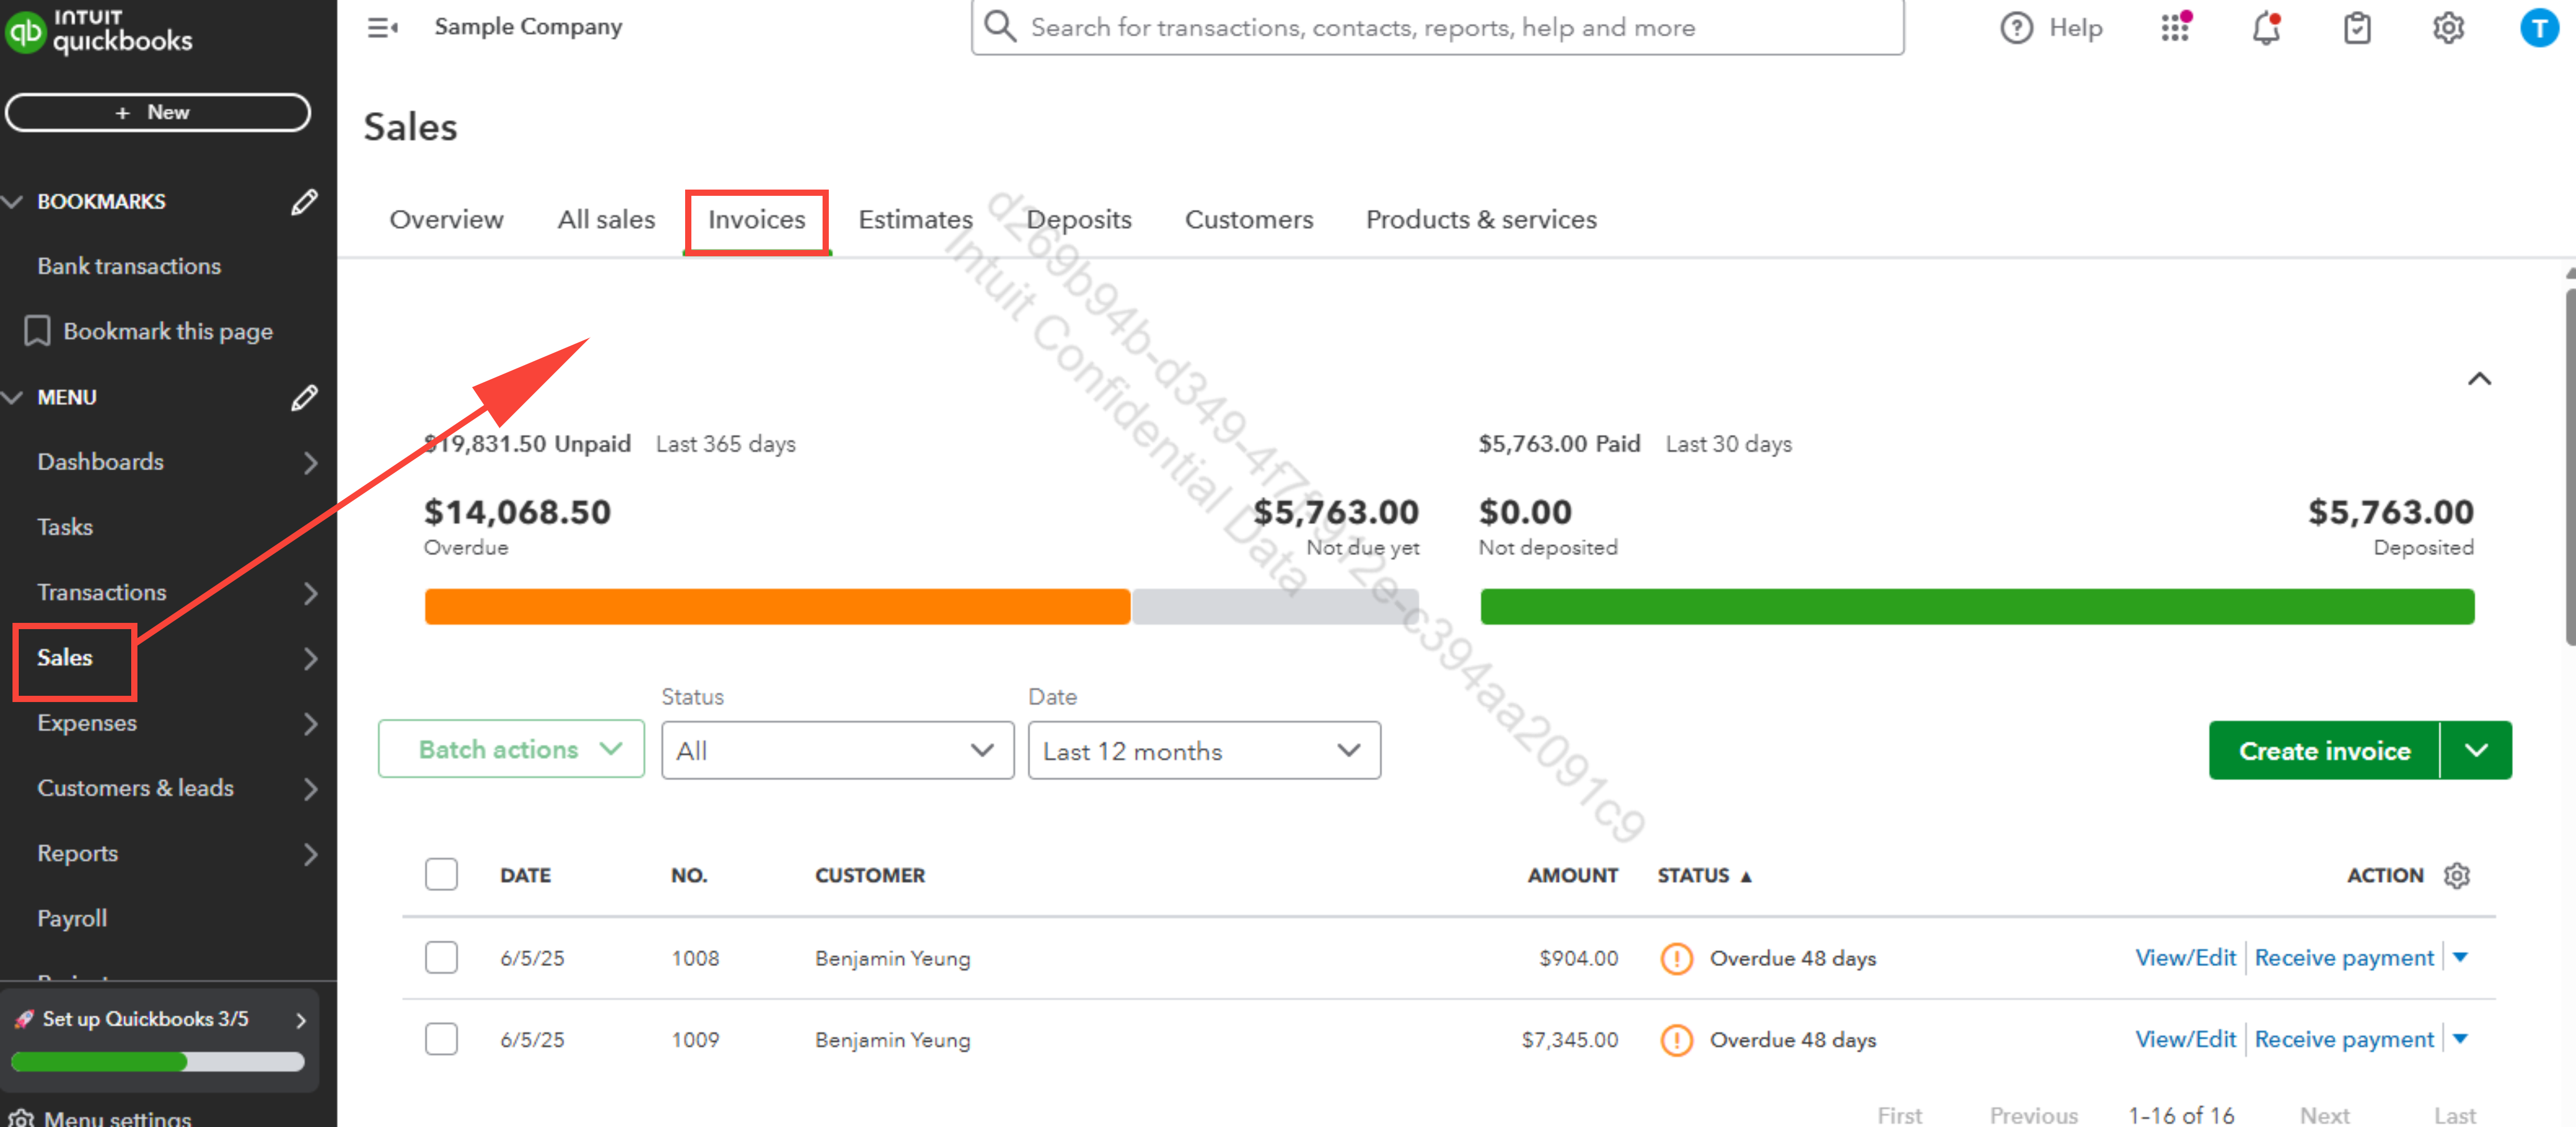Edit the menu with the pencil icon

tap(304, 398)
